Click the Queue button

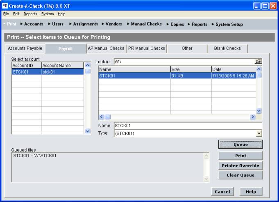pos(240,145)
